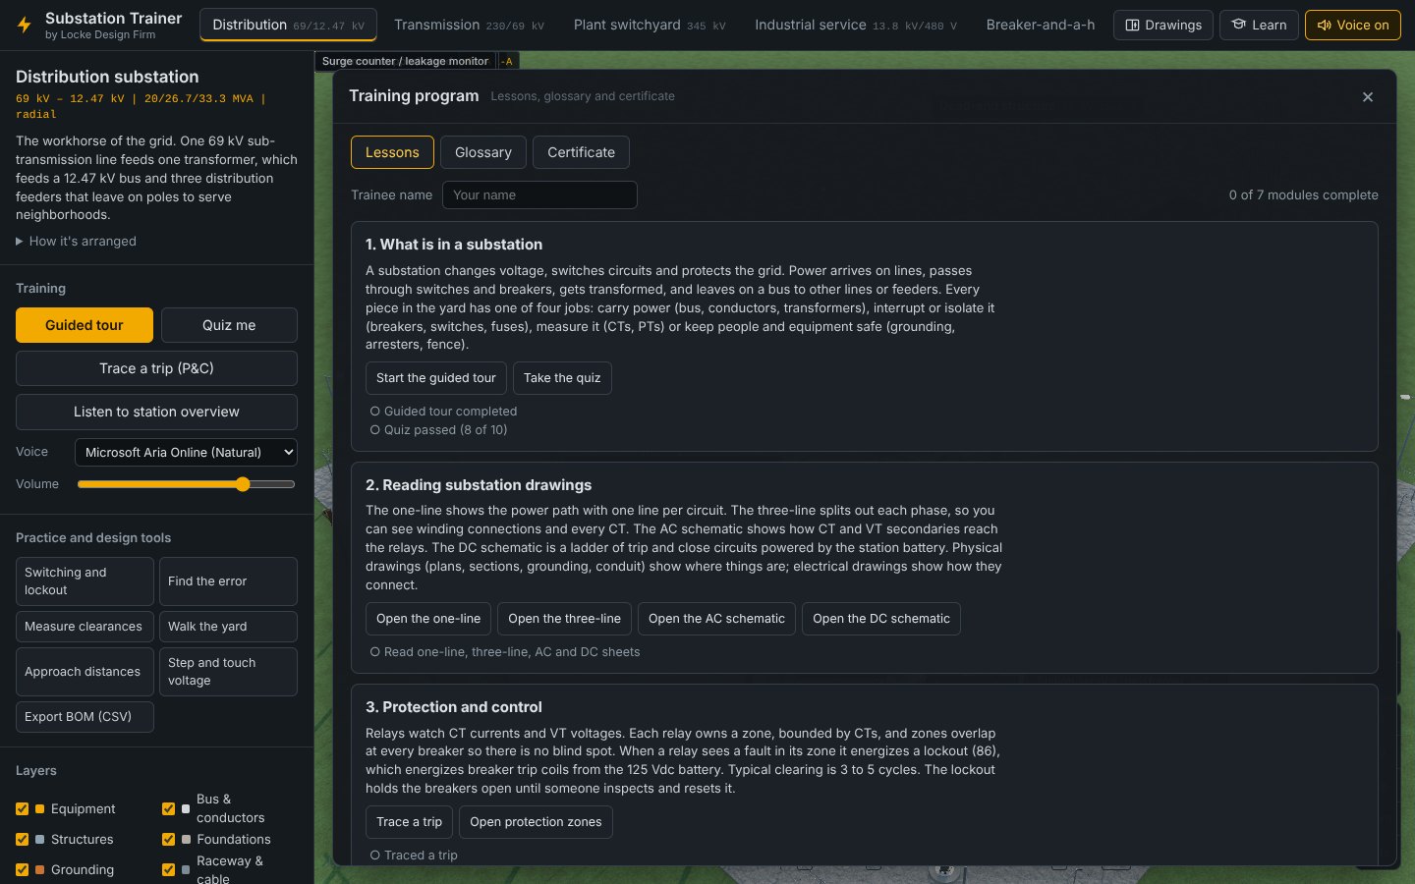Open the Switching and lockout tool
The height and width of the screenshot is (884, 1415).
point(85,581)
